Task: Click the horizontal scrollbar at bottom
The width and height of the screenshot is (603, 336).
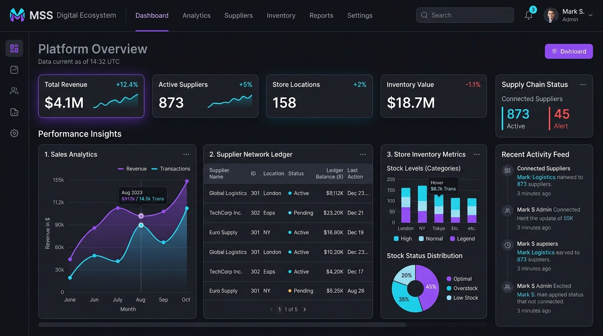Action: (222, 325)
